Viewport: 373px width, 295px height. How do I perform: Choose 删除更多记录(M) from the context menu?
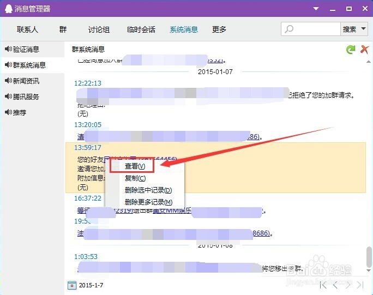point(148,202)
